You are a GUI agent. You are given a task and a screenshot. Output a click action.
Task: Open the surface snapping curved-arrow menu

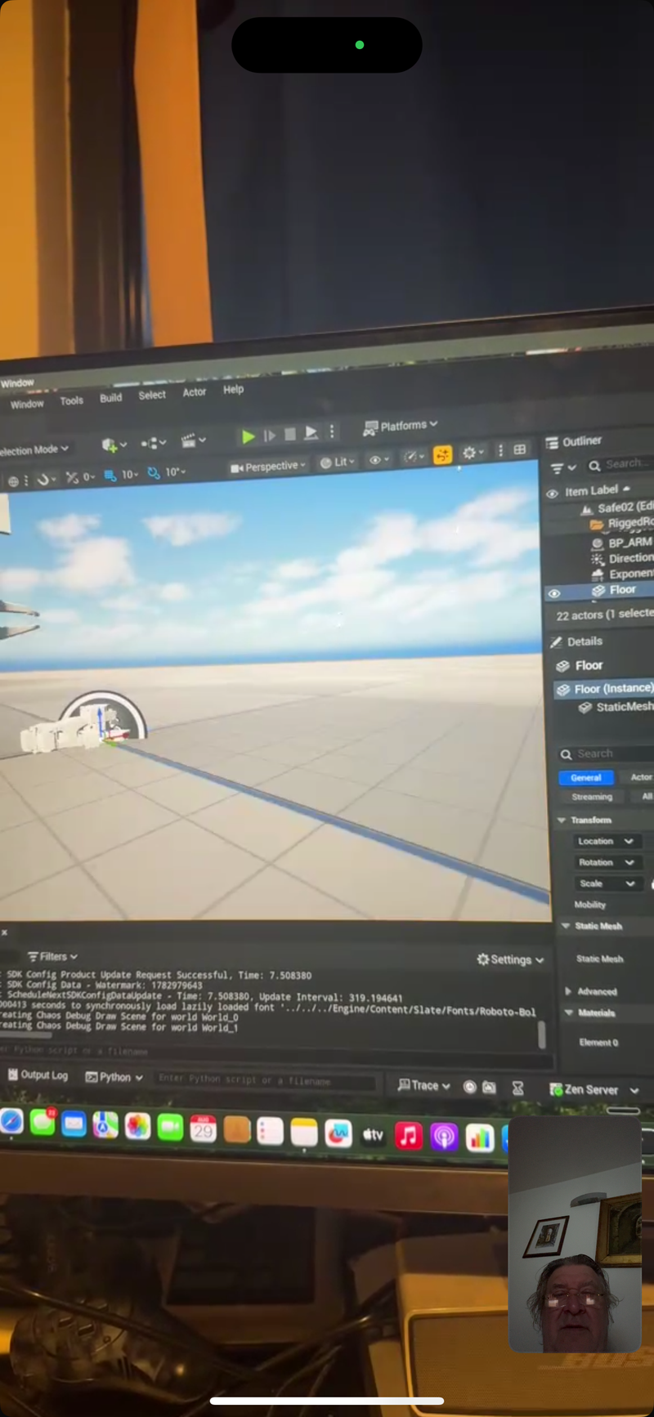click(47, 479)
